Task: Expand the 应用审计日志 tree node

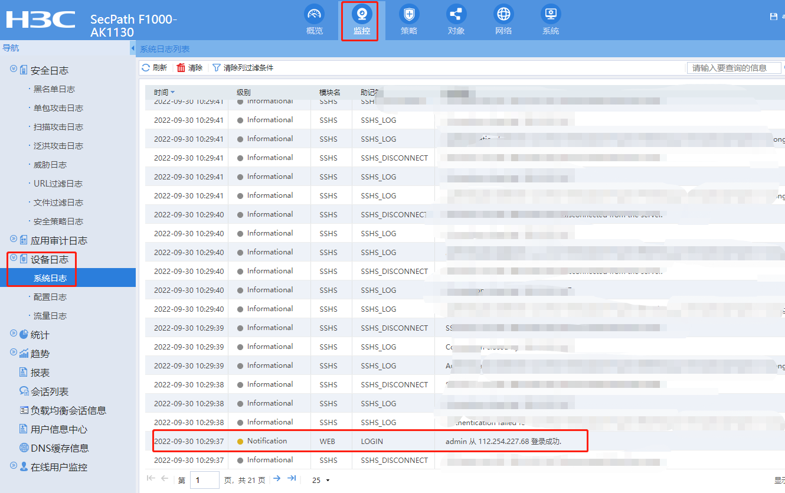Action: coord(14,240)
